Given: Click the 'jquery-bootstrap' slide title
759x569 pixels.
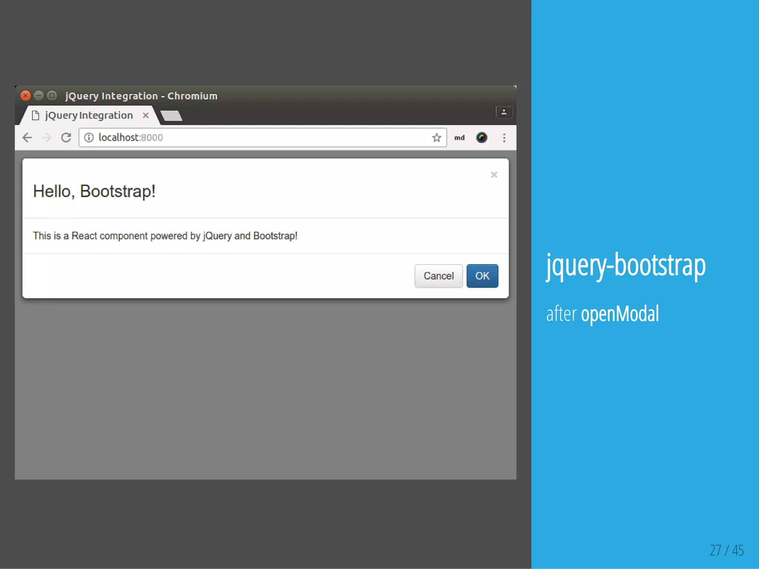Looking at the screenshot, I should [x=626, y=266].
